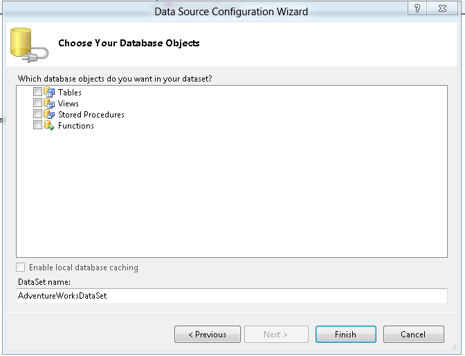Go back with the Previous button

point(208,335)
